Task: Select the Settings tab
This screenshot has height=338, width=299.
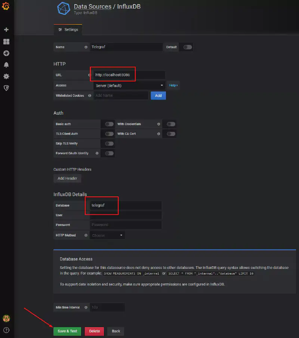Action: click(x=68, y=30)
